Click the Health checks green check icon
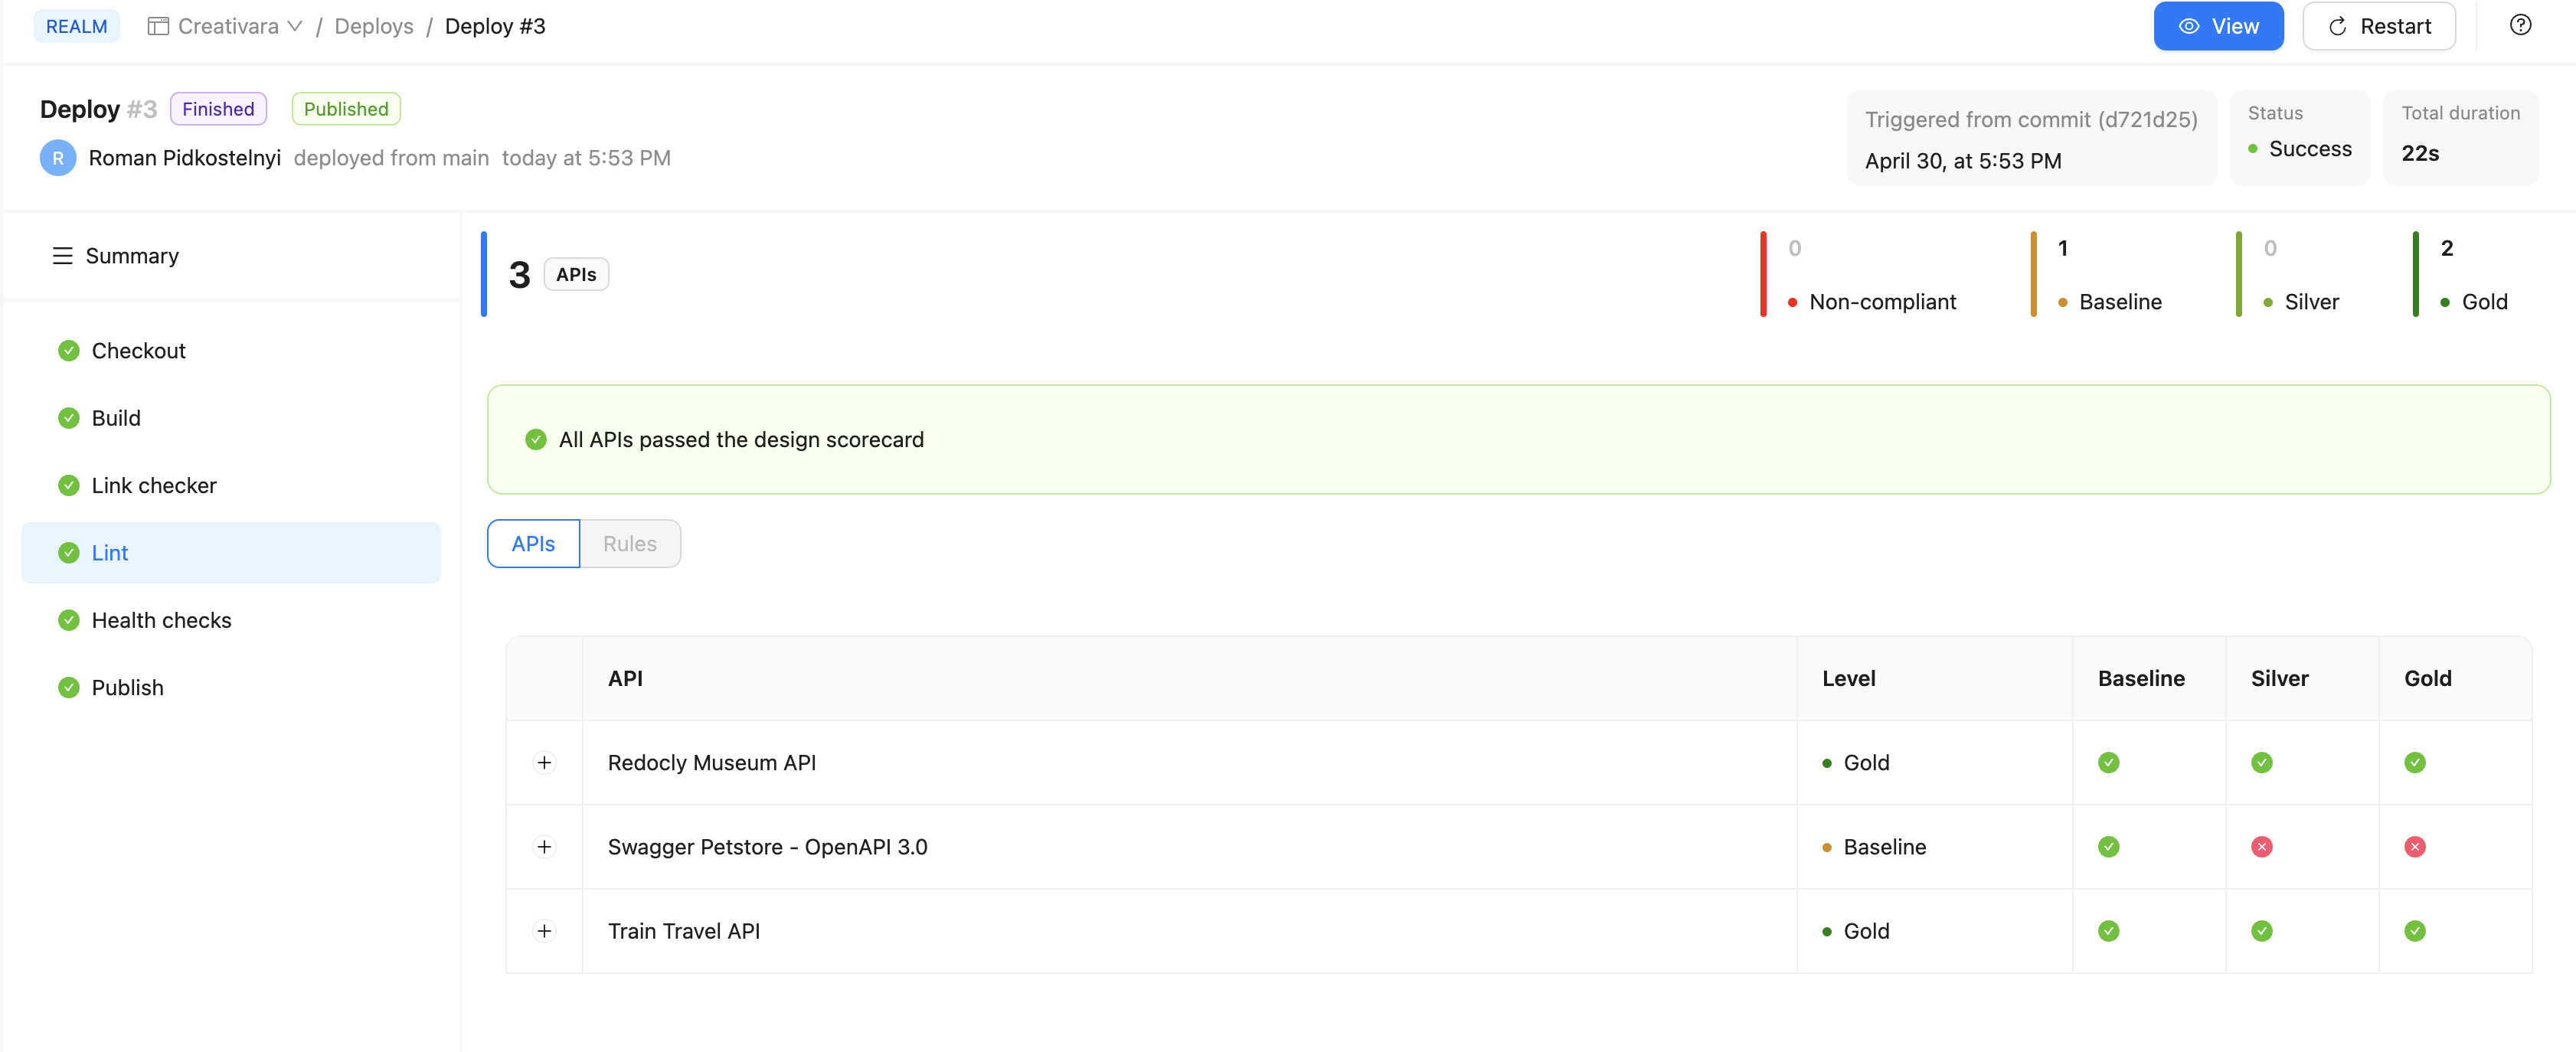 pos(68,620)
